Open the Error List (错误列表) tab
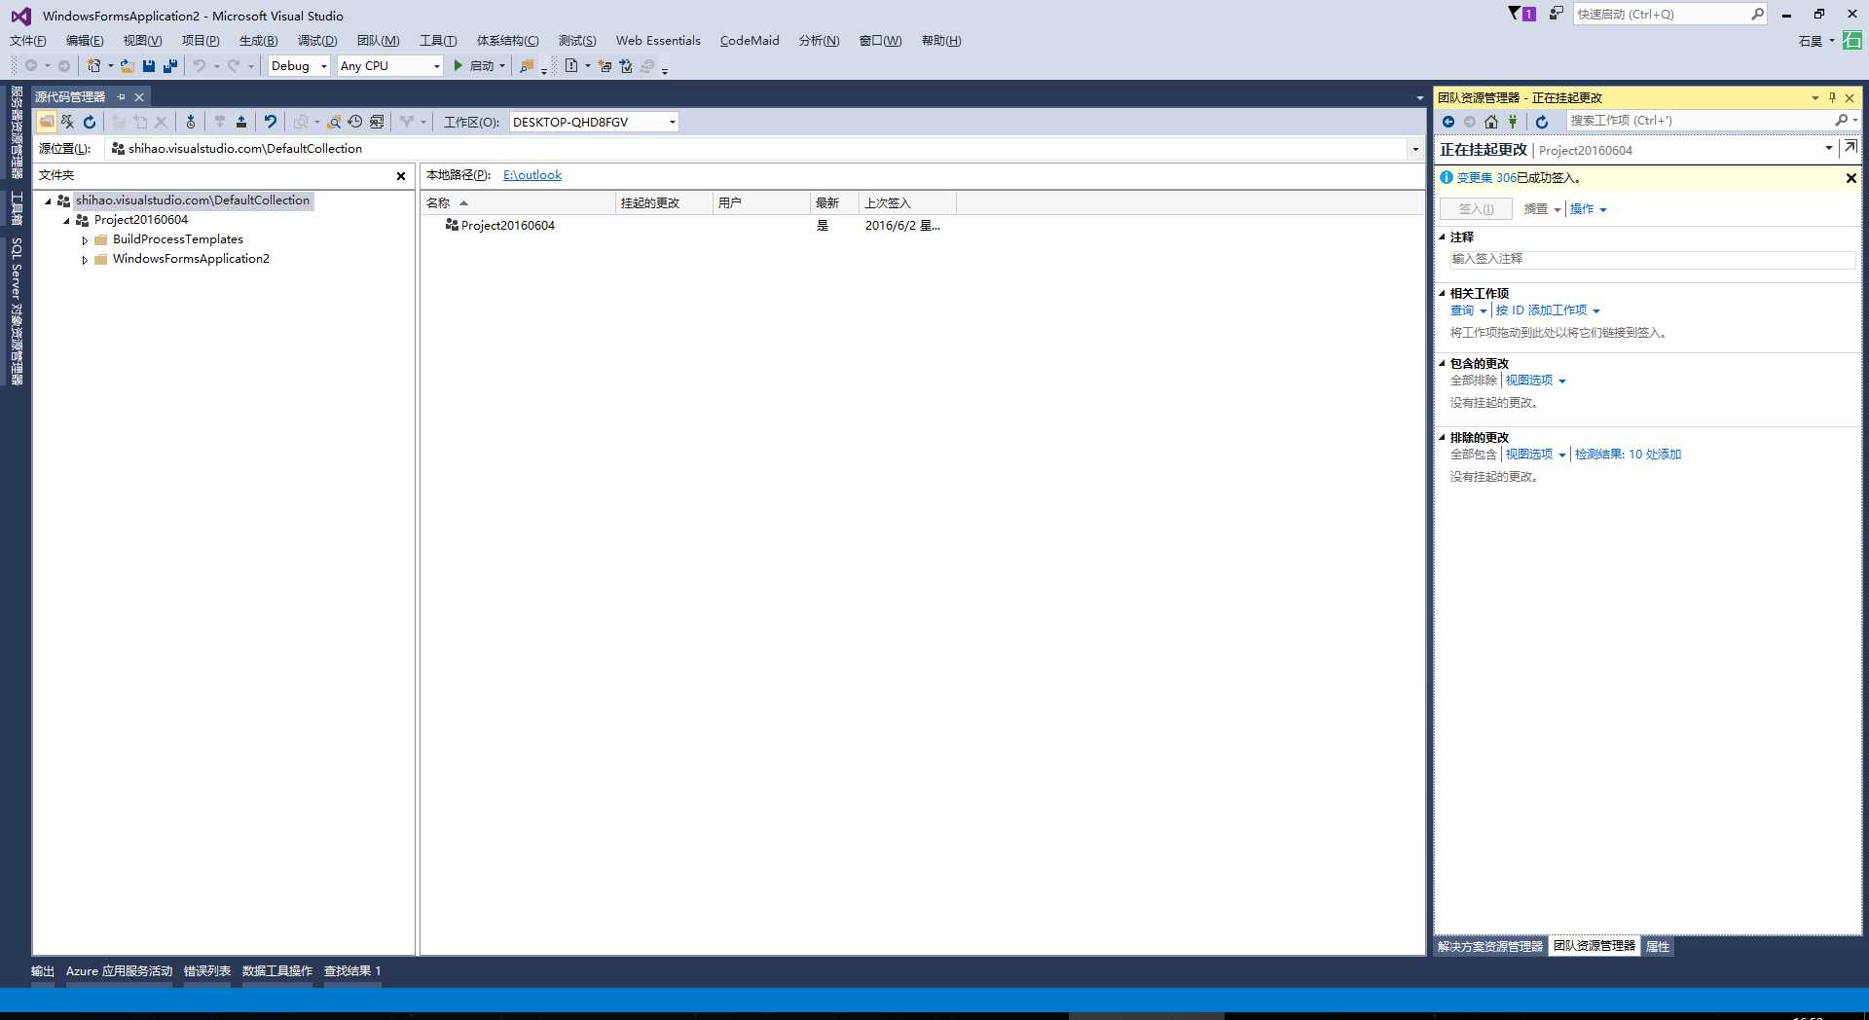 pos(207,971)
